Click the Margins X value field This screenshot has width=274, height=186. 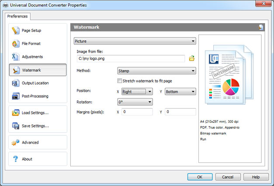click(137, 112)
